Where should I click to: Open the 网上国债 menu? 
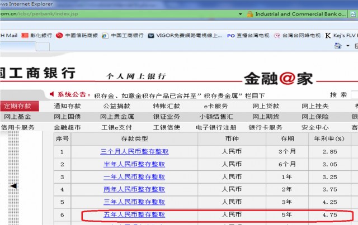tap(67, 117)
